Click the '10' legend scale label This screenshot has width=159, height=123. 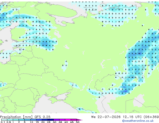click(31, 122)
